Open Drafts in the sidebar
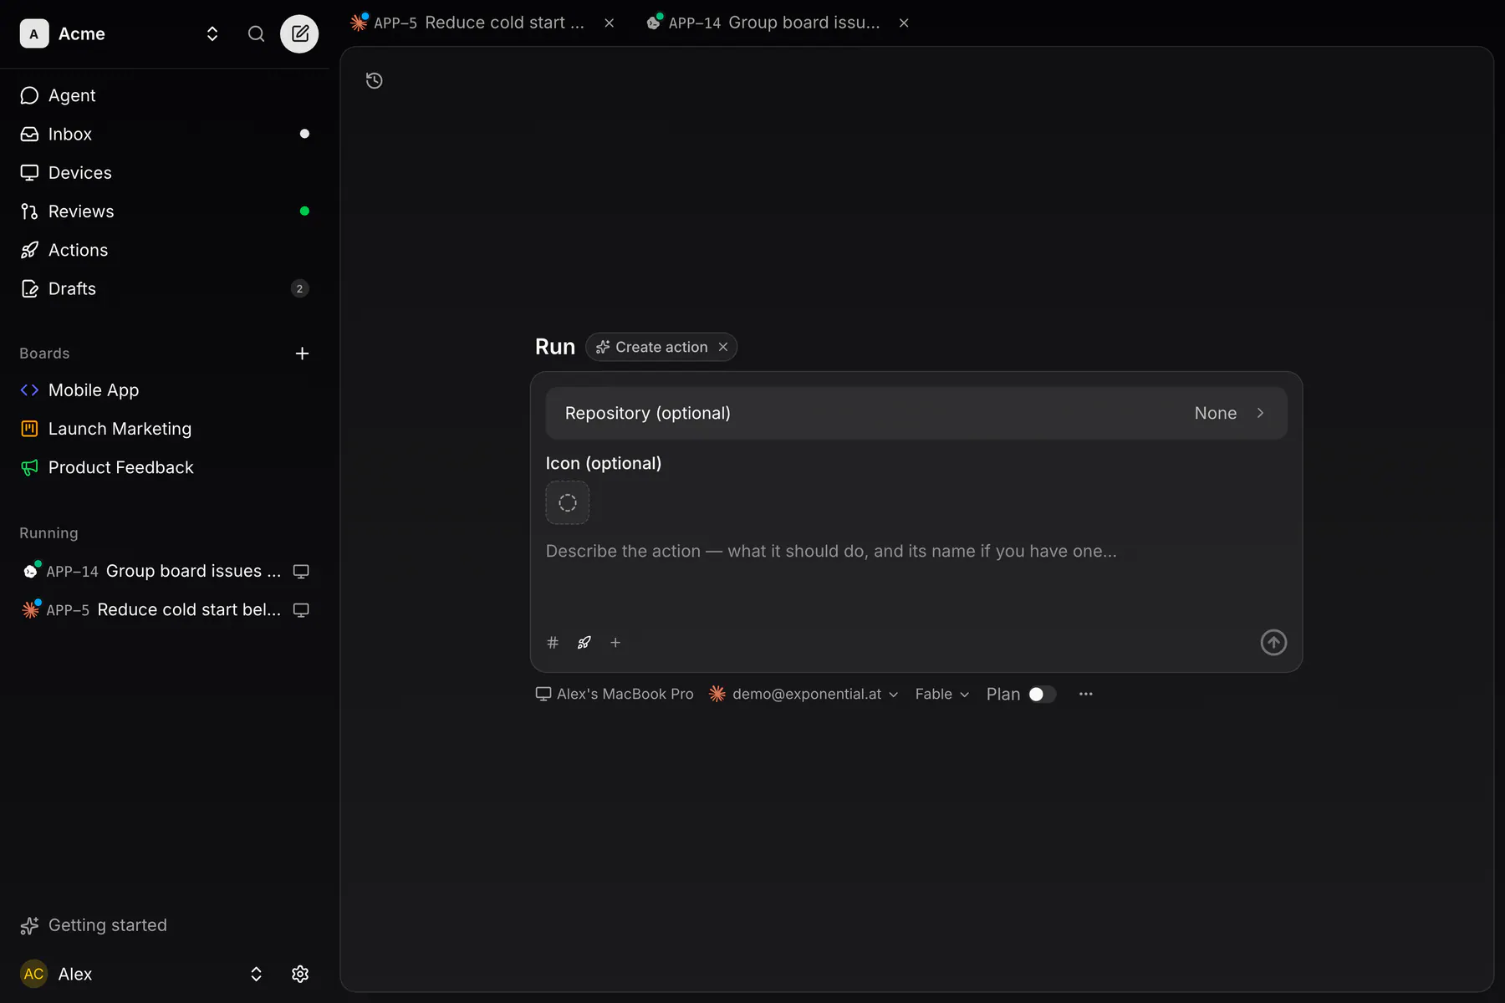 coord(165,288)
